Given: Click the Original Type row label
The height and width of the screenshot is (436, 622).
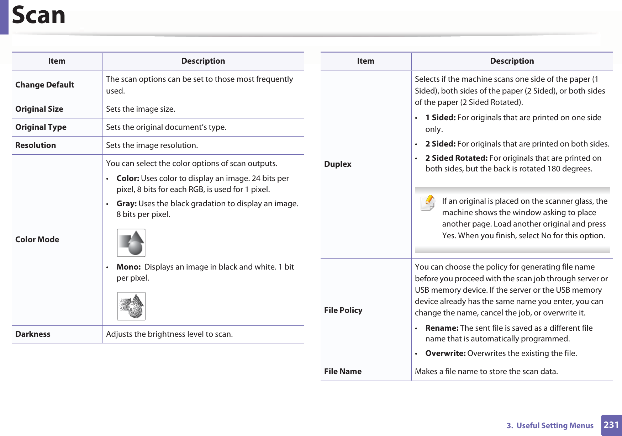Looking at the screenshot, I should [x=41, y=127].
